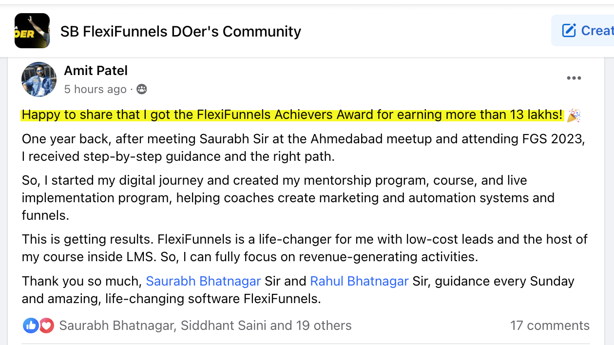614x345 pixels.
Task: Open the post options three-dot menu
Action: point(574,78)
